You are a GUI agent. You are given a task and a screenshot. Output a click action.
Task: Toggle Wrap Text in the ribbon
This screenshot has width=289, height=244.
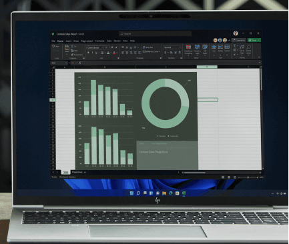148,47
